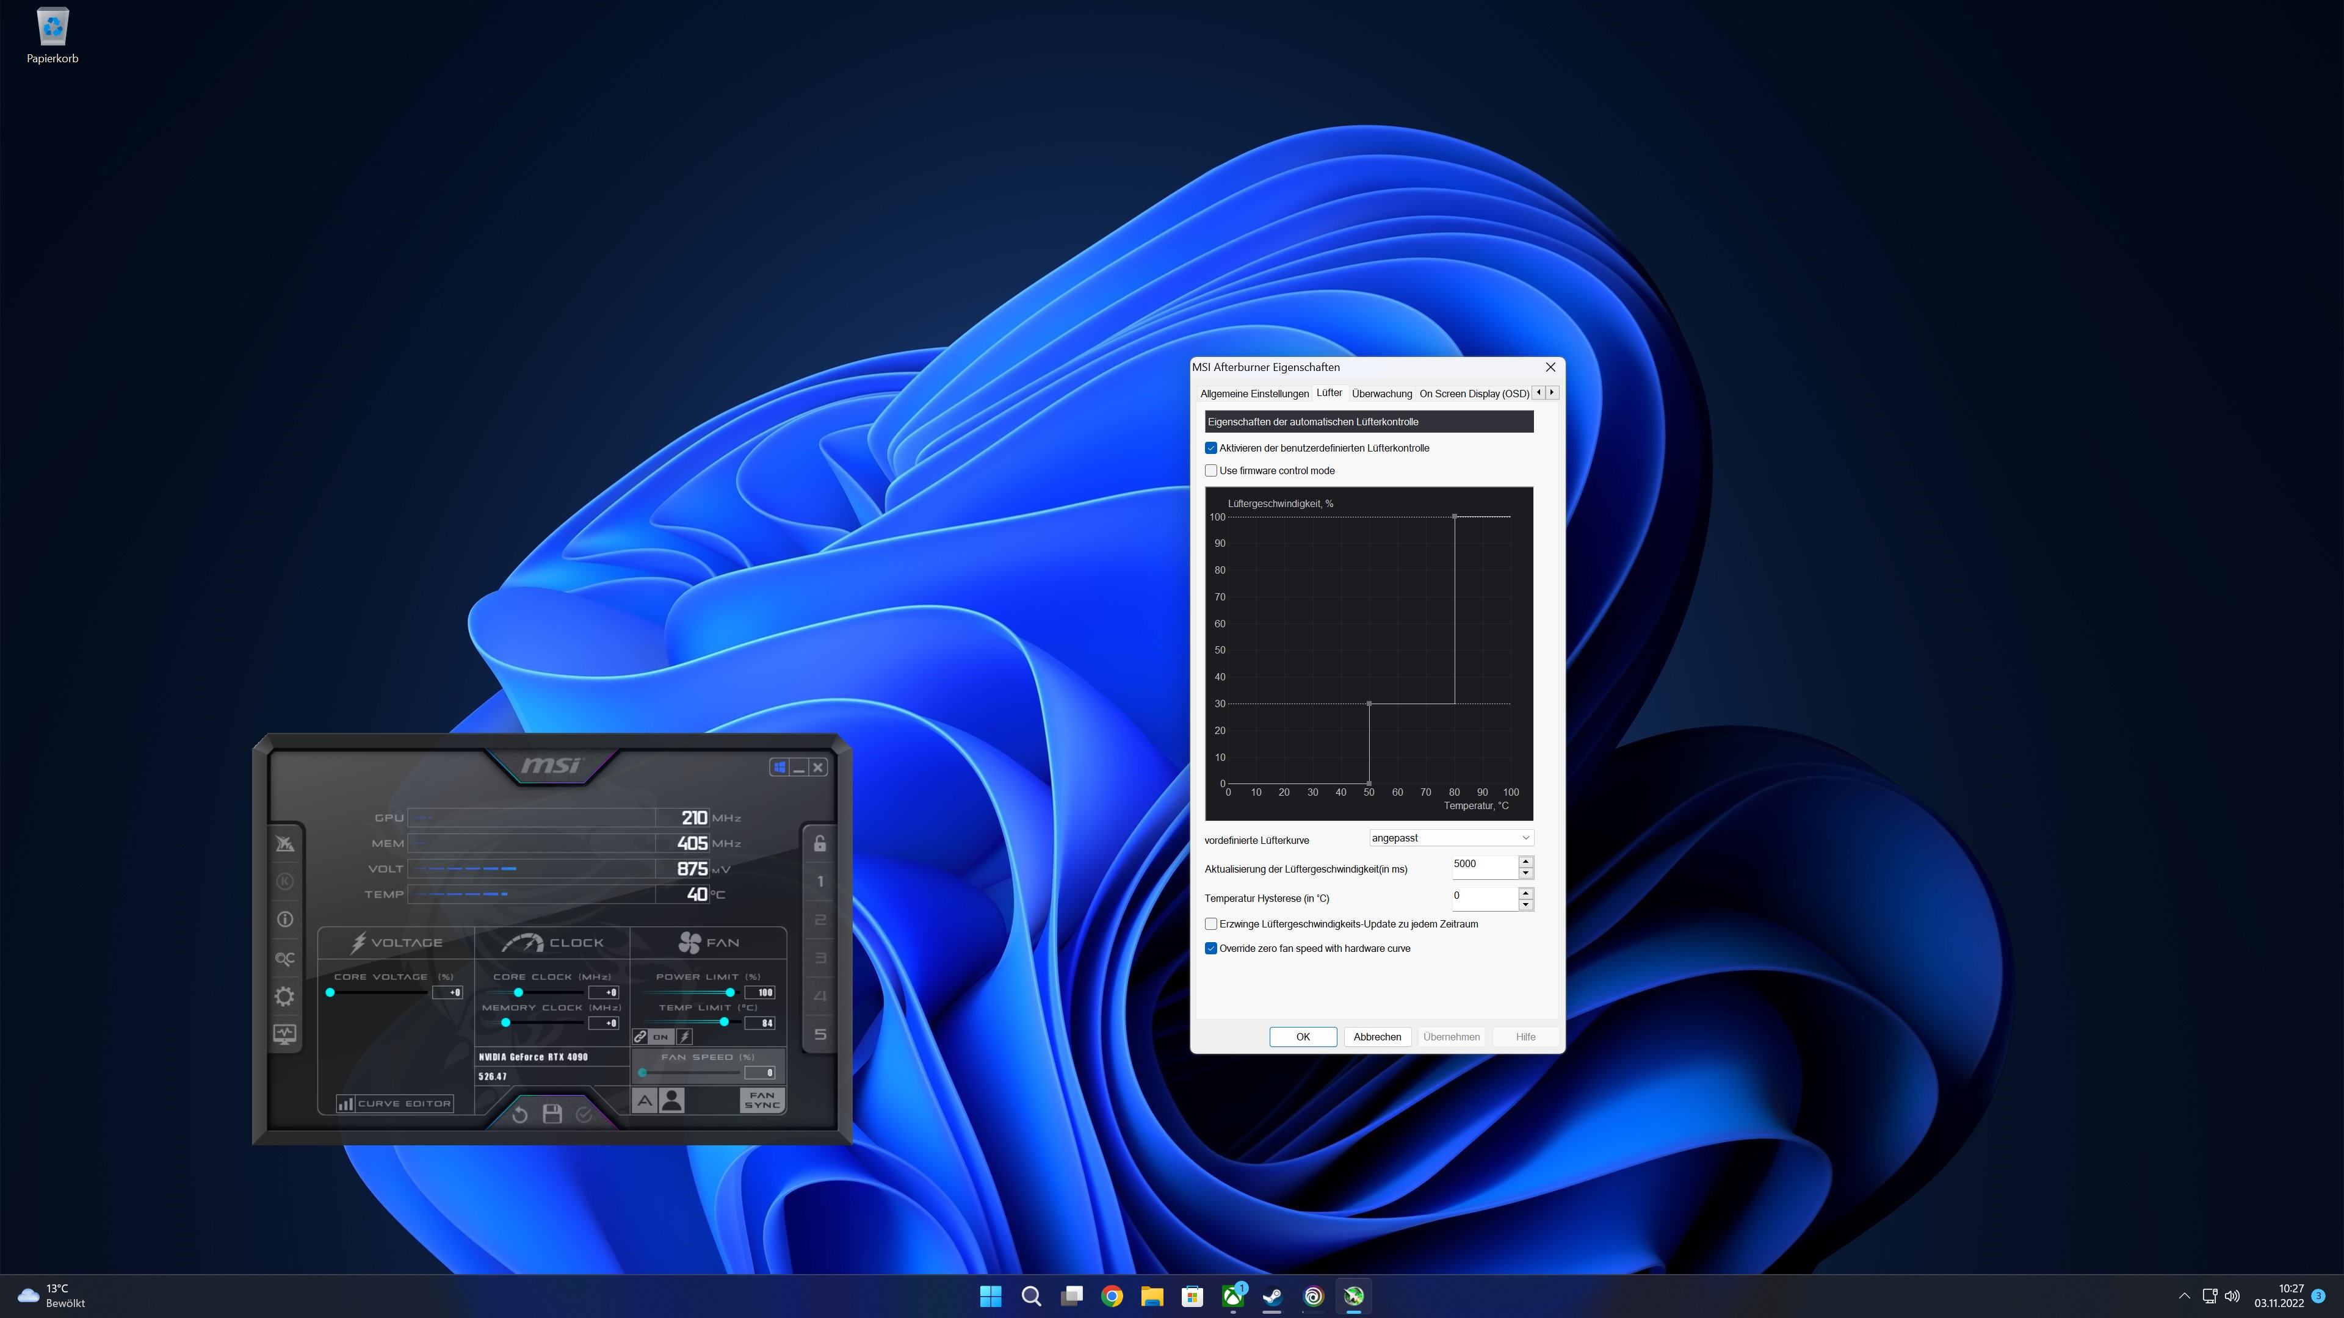Open the On Screen Display (OSD) tab

[x=1474, y=394]
